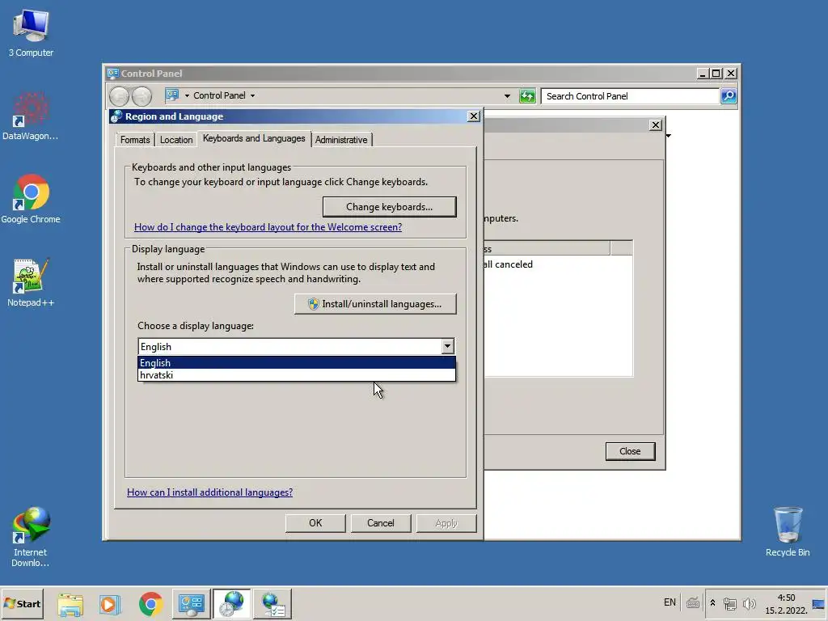
Task: Click the search magnifier icon
Action: coord(729,96)
